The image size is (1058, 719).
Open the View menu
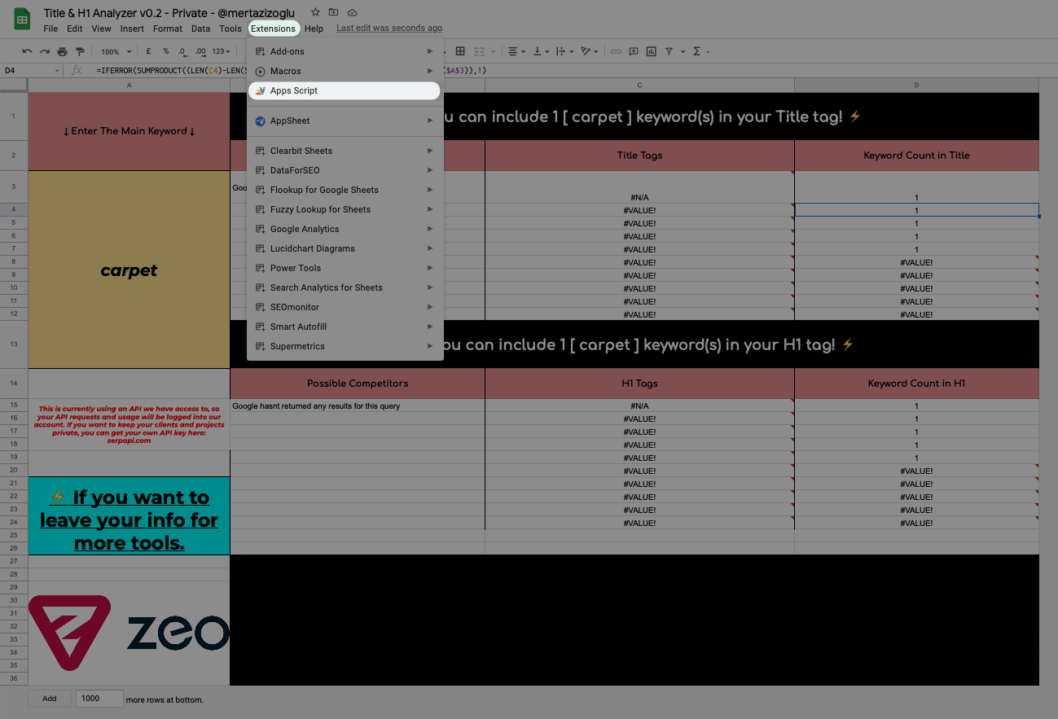[102, 28]
